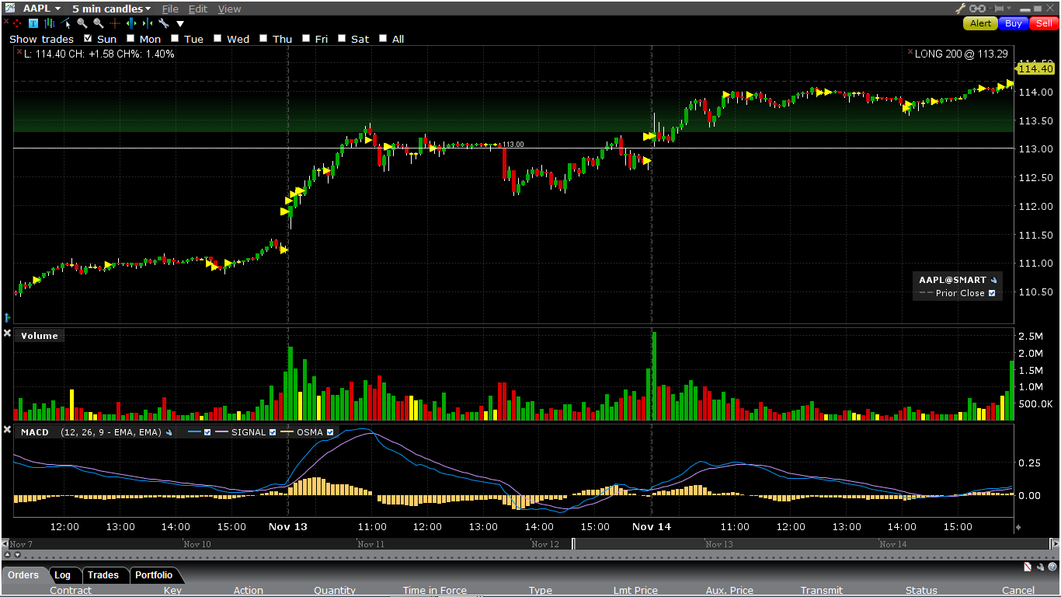The width and height of the screenshot is (1061, 597).
Task: Click the yellow Alert button
Action: [981, 23]
